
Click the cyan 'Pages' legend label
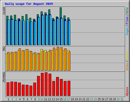[127, 31]
